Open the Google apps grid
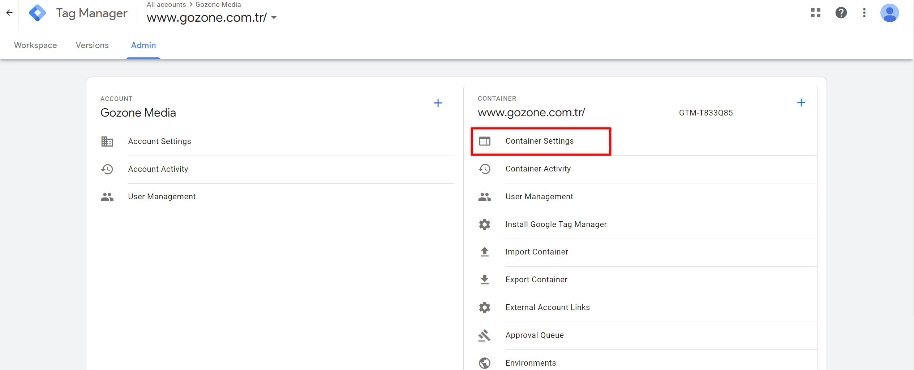The height and width of the screenshot is (370, 914). [815, 13]
